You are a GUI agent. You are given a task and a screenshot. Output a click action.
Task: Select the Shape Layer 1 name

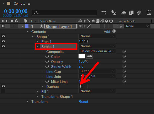pyautogui.click(x=60, y=26)
